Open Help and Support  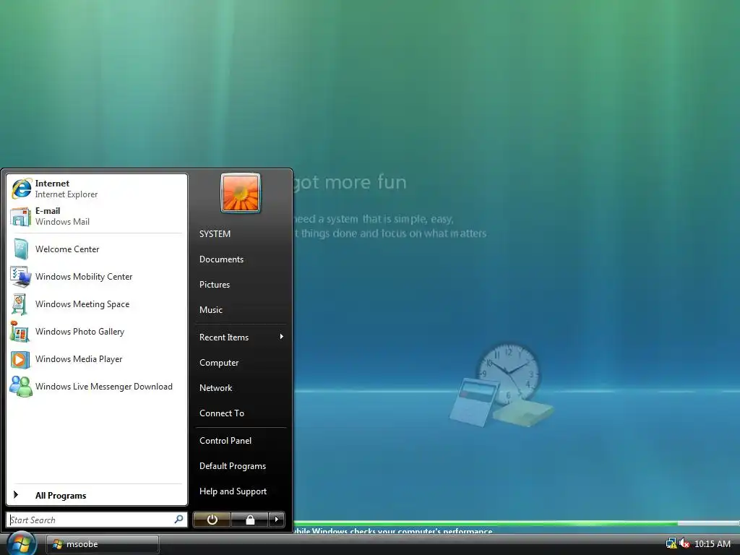point(233,491)
